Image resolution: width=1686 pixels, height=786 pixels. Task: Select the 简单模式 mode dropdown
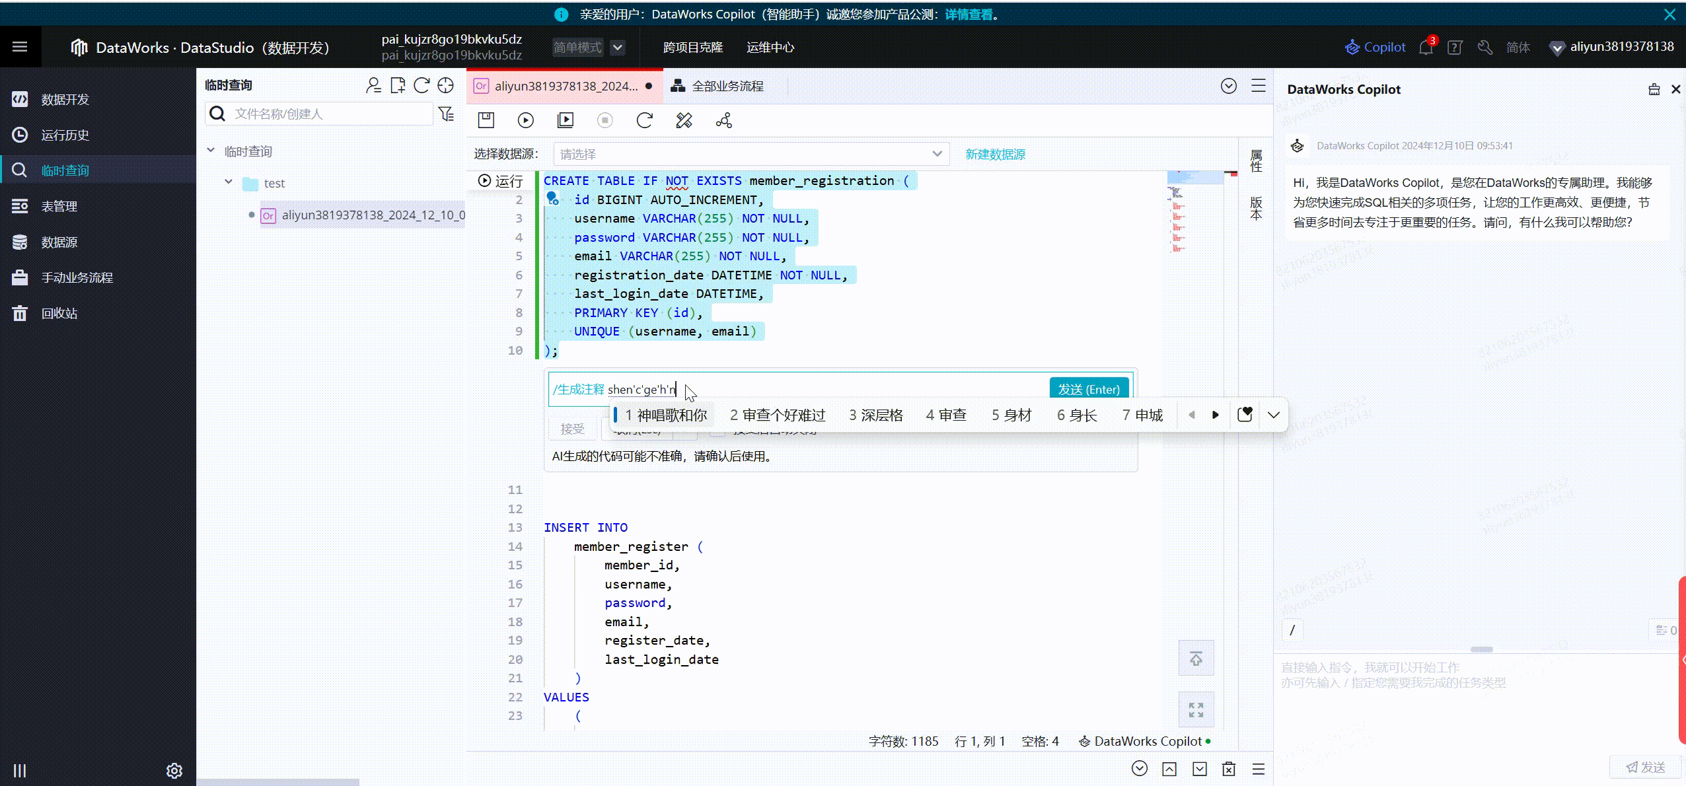[x=586, y=48]
